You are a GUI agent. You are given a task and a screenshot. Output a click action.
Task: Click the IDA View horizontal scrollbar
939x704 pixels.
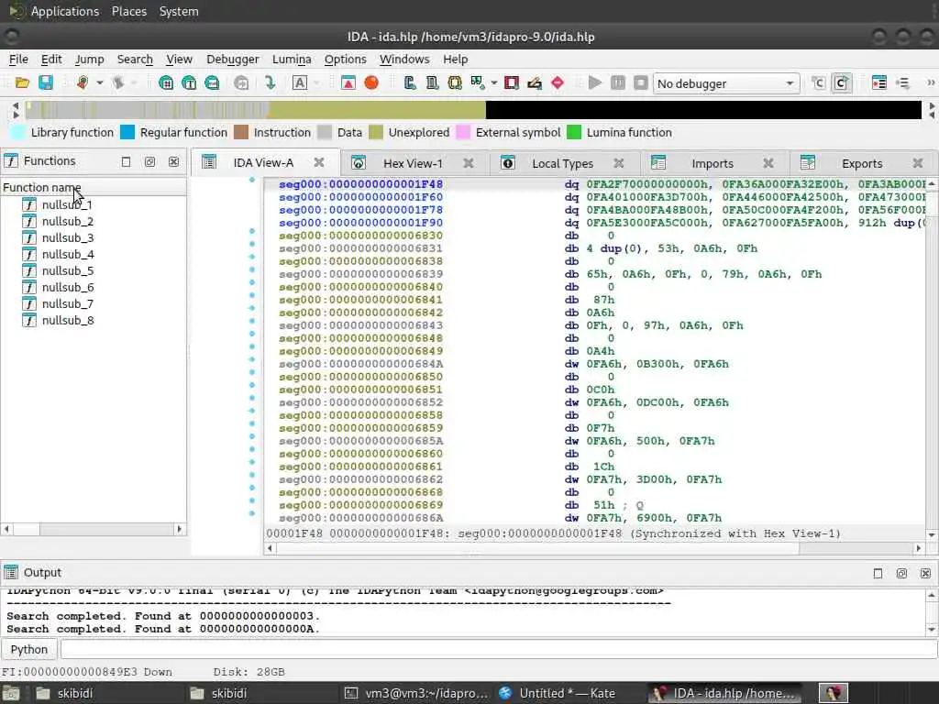tap(594, 548)
